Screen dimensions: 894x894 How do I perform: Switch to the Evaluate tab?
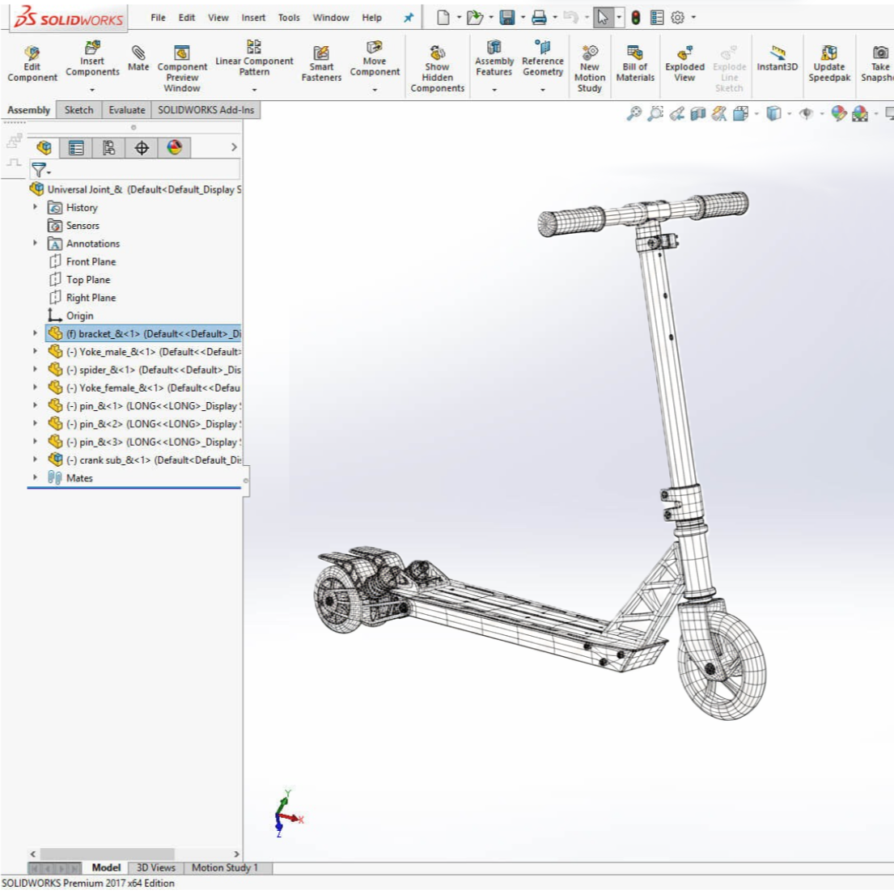(x=127, y=110)
